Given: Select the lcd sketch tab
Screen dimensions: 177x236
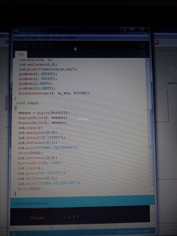Looking at the screenshot, I should point(21,54).
